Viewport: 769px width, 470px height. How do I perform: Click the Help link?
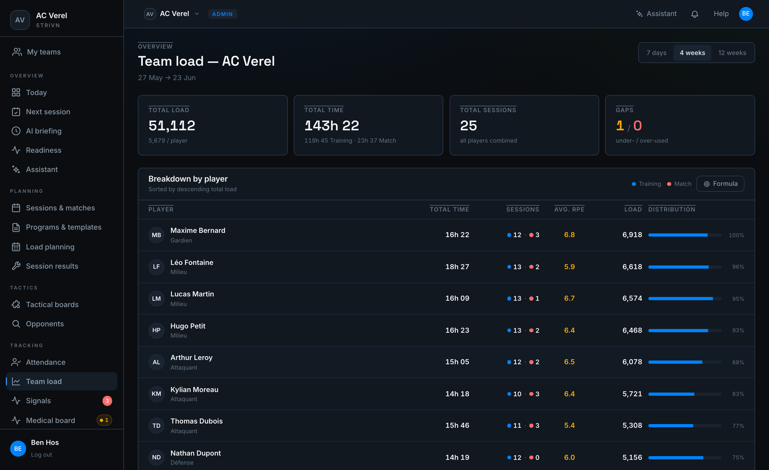tap(721, 14)
